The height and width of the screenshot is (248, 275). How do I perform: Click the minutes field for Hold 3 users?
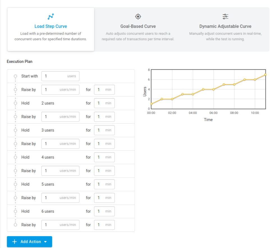click(x=104, y=130)
